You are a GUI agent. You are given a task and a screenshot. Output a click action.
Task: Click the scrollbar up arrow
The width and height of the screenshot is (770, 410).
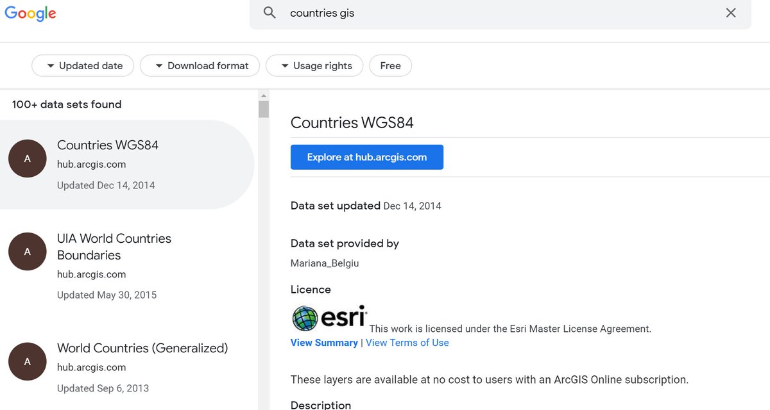point(264,95)
